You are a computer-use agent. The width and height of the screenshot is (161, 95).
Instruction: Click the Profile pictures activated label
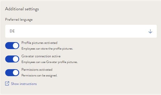[39, 43]
